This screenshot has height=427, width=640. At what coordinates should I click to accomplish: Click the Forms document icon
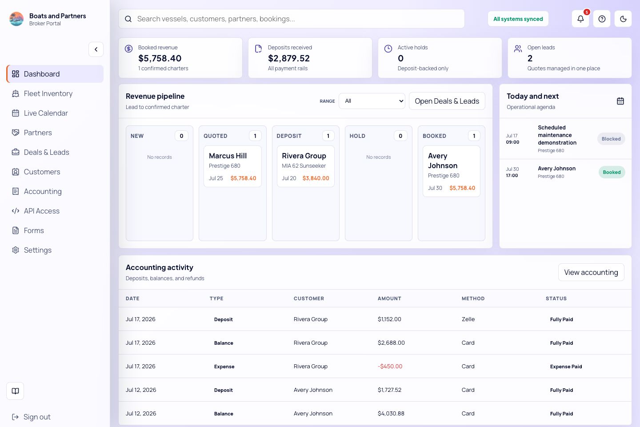(x=16, y=230)
